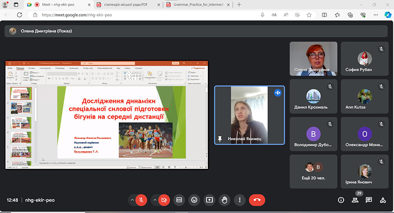Open the in-call chat panel

tap(369, 200)
